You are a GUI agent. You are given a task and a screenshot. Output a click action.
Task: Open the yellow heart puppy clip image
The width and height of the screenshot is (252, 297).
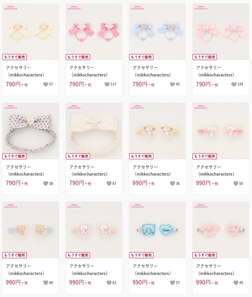(157, 131)
